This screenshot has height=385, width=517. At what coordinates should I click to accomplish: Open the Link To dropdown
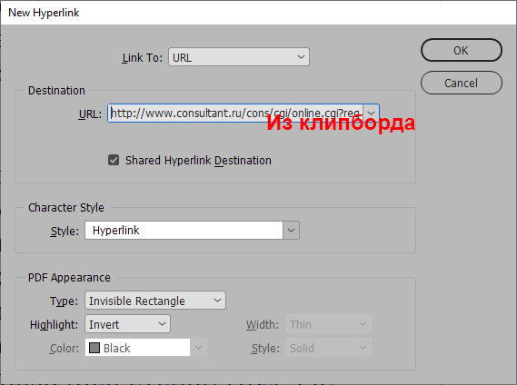[x=239, y=57]
